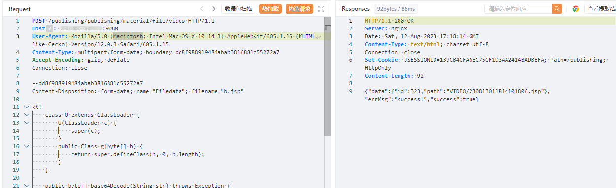Click the boundary line --dd8f988919484abab

point(87,83)
